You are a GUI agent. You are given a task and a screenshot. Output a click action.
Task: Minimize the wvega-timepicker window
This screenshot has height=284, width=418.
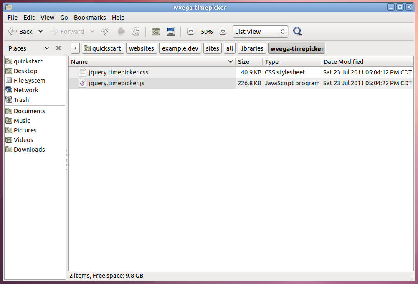click(391, 7)
